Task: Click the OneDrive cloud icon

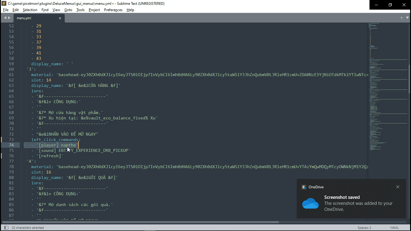Action: coord(310,204)
